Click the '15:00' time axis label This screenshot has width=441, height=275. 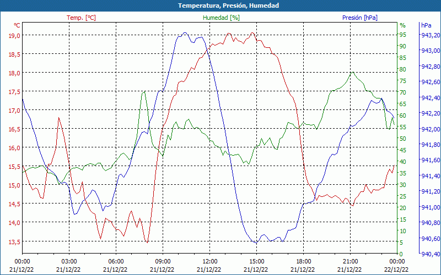pos(256,262)
